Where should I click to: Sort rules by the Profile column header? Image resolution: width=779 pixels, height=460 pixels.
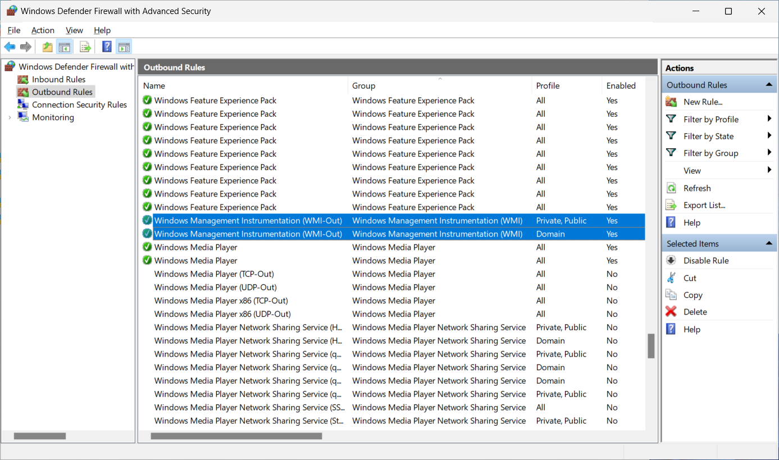(567, 85)
